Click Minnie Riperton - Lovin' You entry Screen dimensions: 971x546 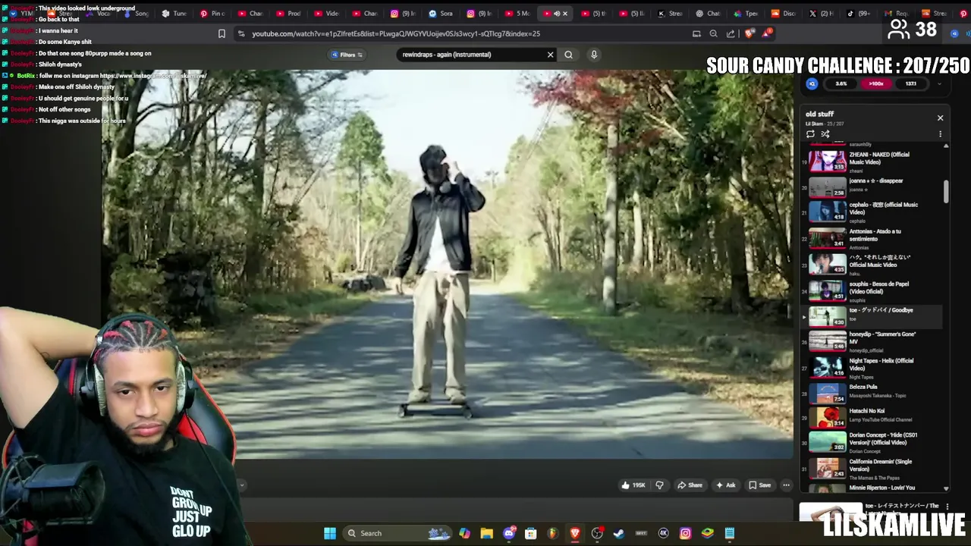coord(872,488)
